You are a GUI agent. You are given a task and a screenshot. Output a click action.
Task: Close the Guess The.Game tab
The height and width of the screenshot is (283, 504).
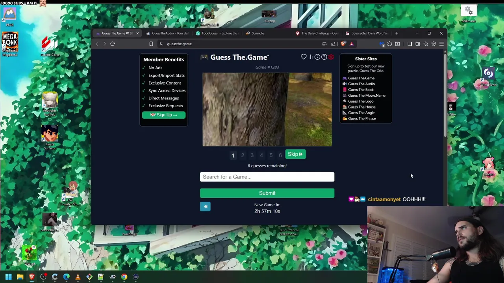tap(137, 33)
